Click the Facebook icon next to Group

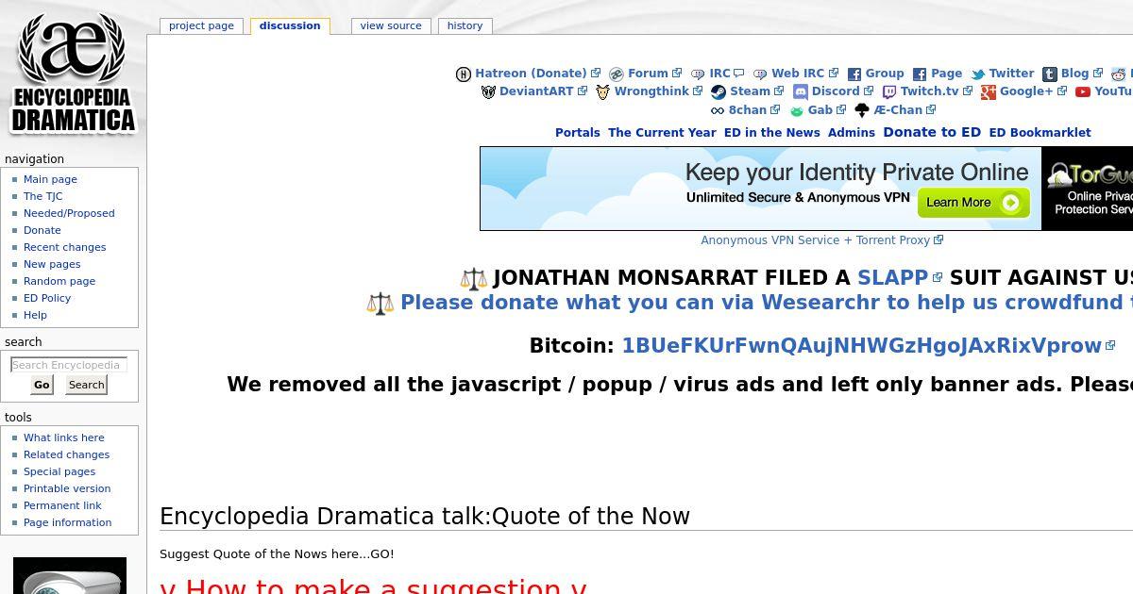(854, 74)
